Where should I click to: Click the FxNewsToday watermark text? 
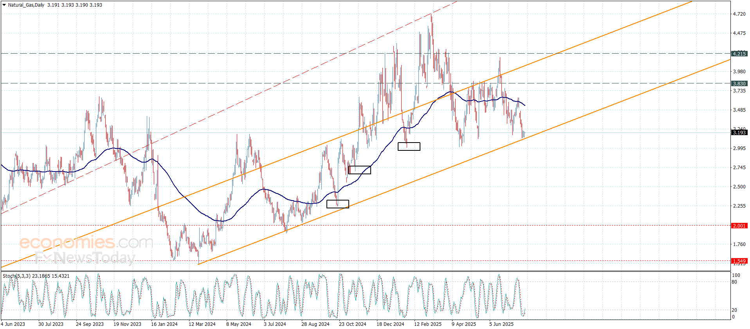[x=85, y=258]
